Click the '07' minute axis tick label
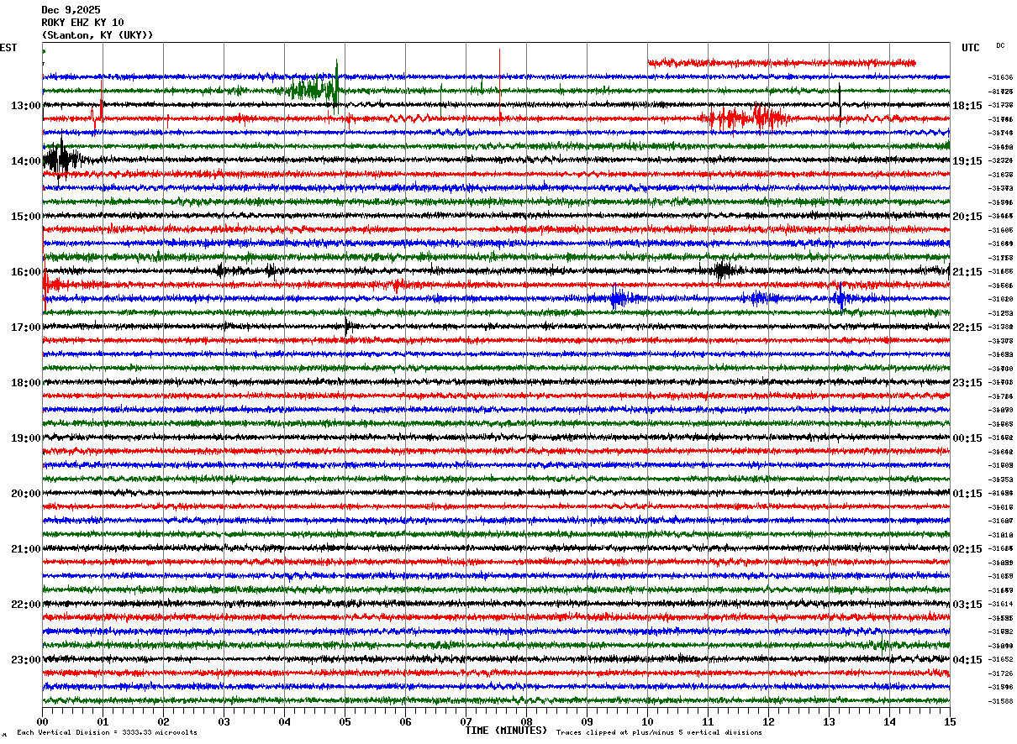This screenshot has width=1017, height=744. [x=466, y=721]
